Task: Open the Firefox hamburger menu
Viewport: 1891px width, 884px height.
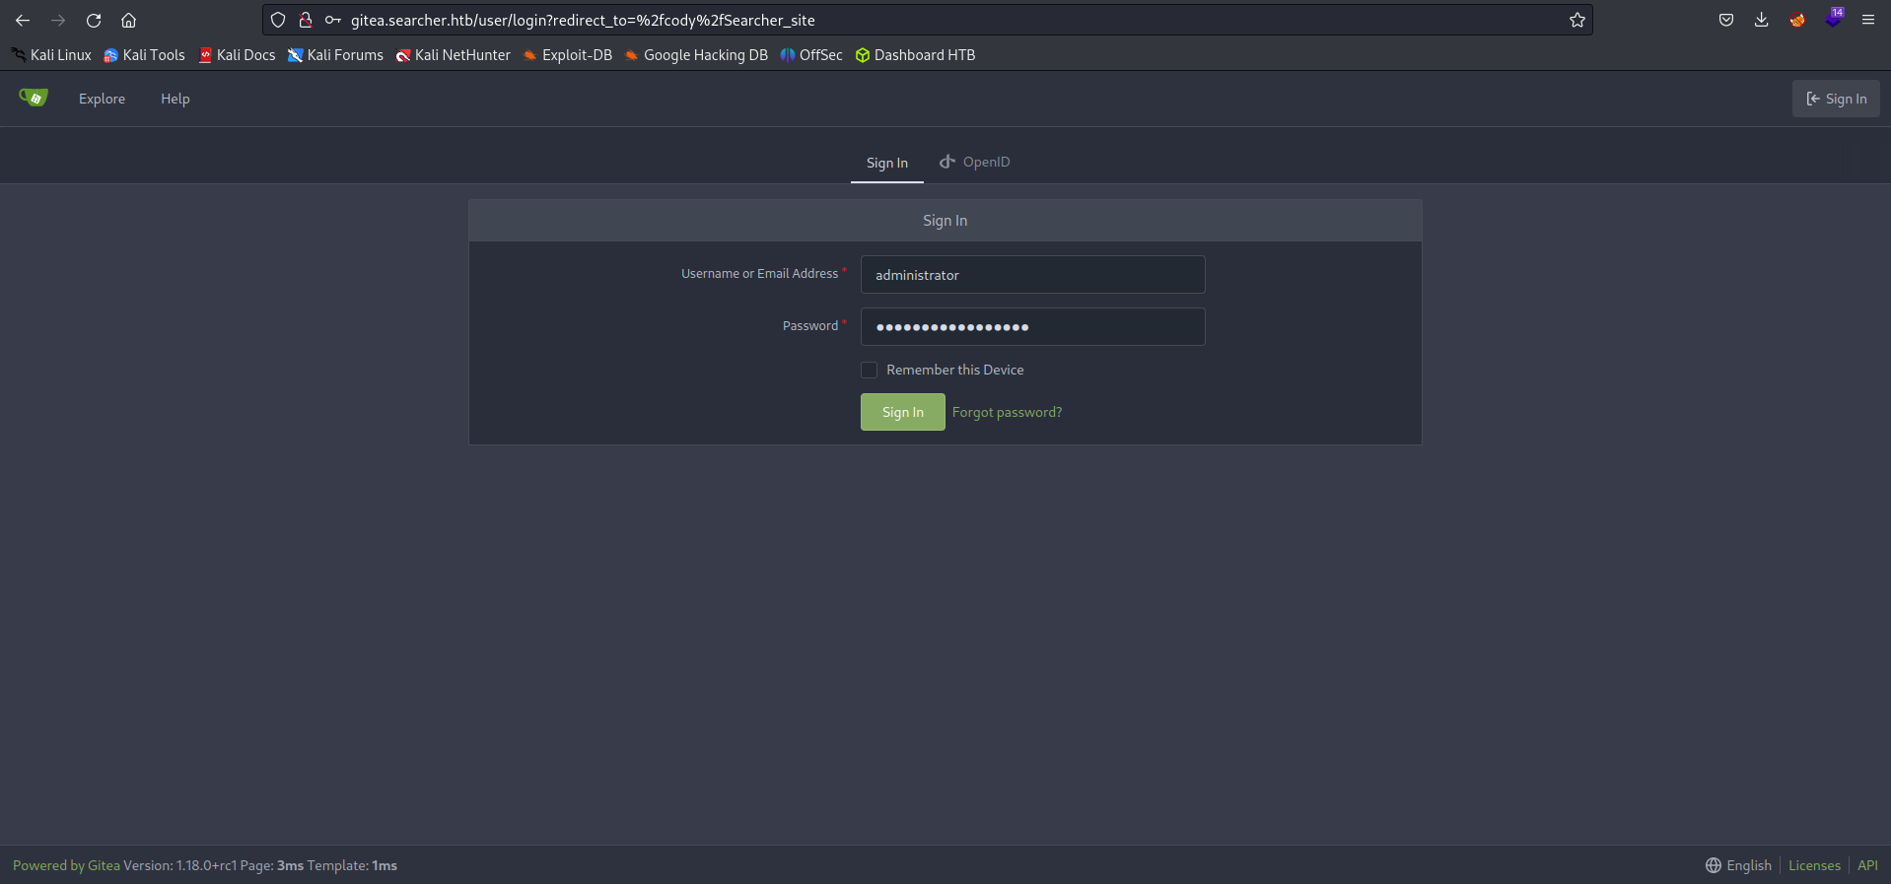Action: pos(1867,21)
